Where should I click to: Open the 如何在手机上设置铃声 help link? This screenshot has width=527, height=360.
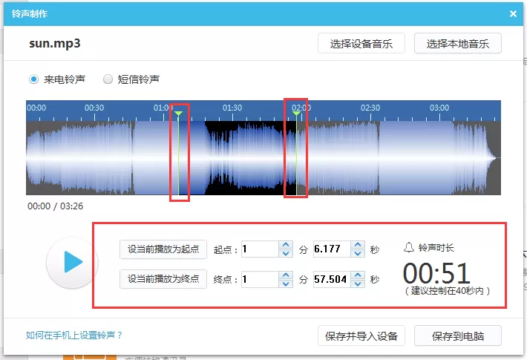74,335
